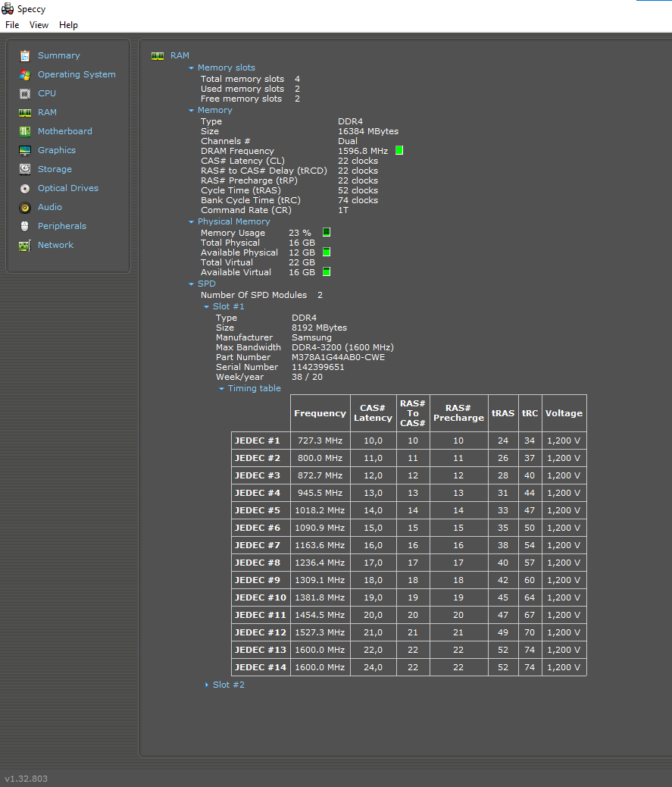672x787 pixels.
Task: Select the JEDEC #1 row header
Action: coord(261,441)
